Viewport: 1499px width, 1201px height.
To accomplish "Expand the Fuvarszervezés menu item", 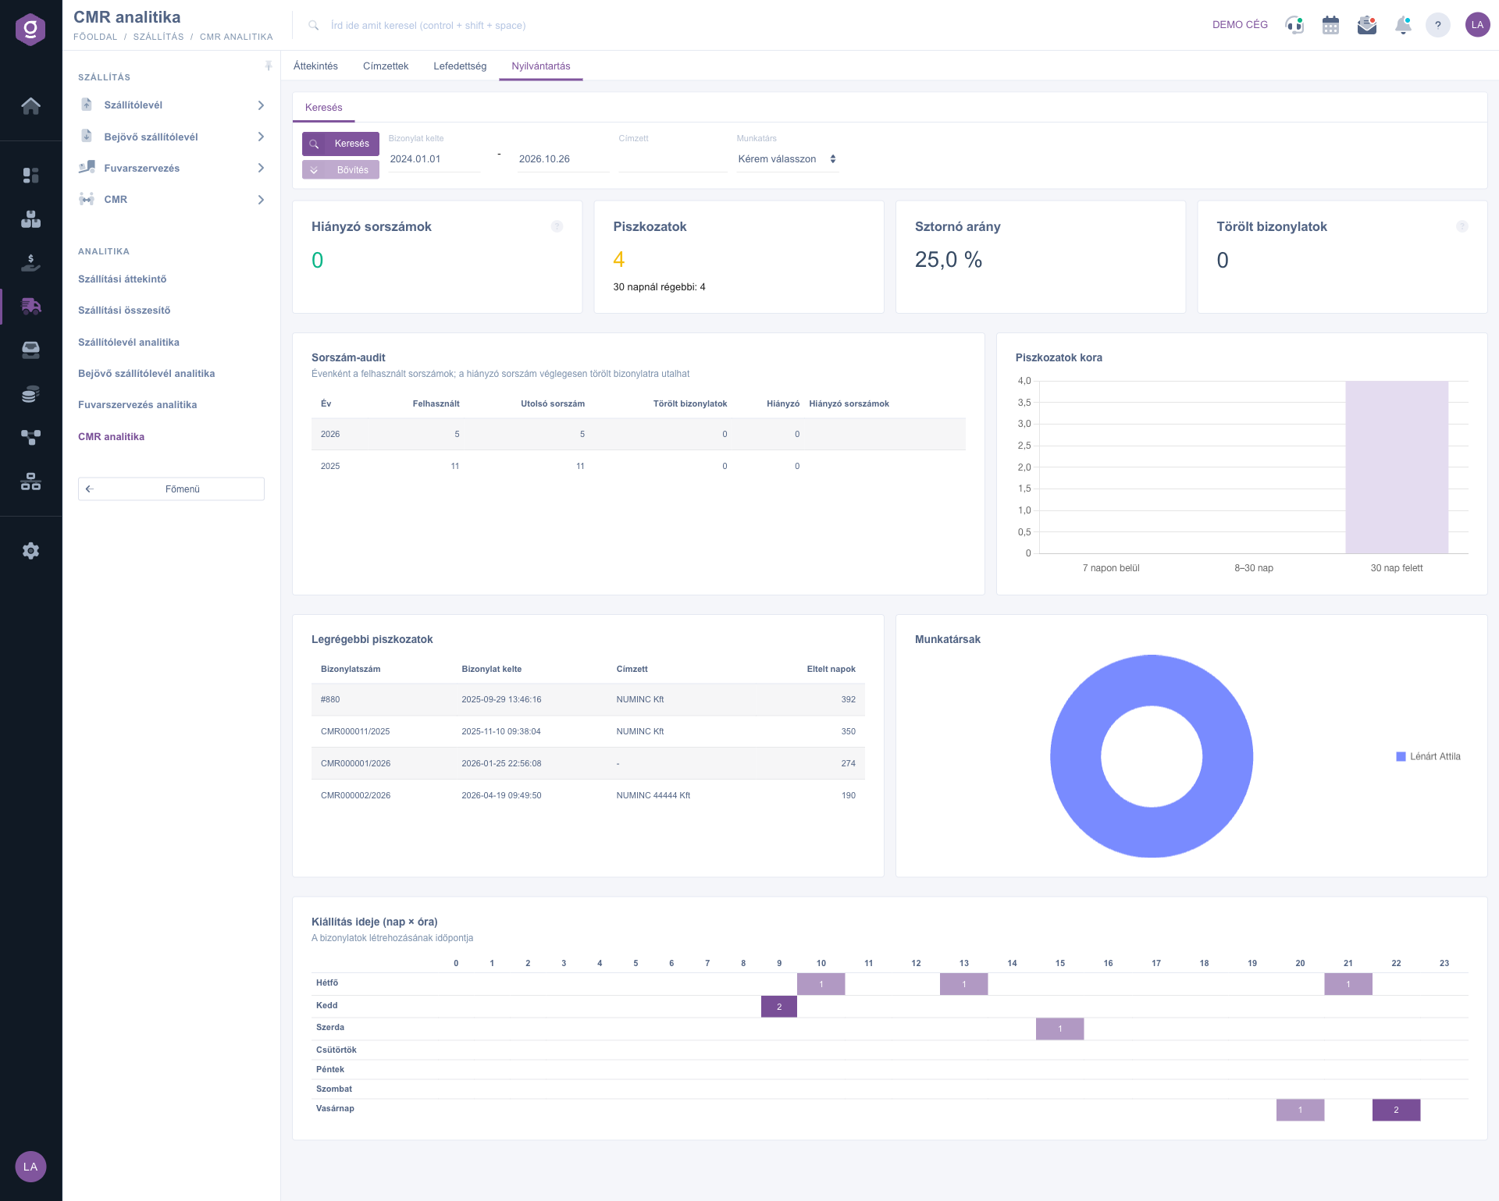I will pyautogui.click(x=172, y=168).
